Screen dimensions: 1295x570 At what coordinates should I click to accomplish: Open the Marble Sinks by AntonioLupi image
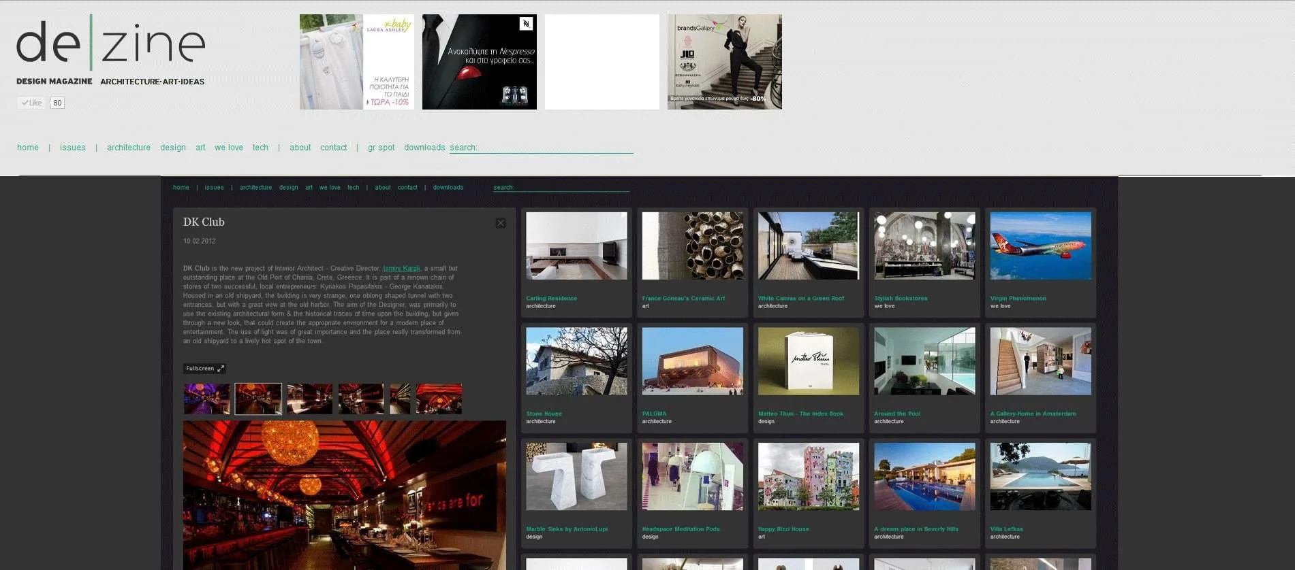click(x=576, y=477)
